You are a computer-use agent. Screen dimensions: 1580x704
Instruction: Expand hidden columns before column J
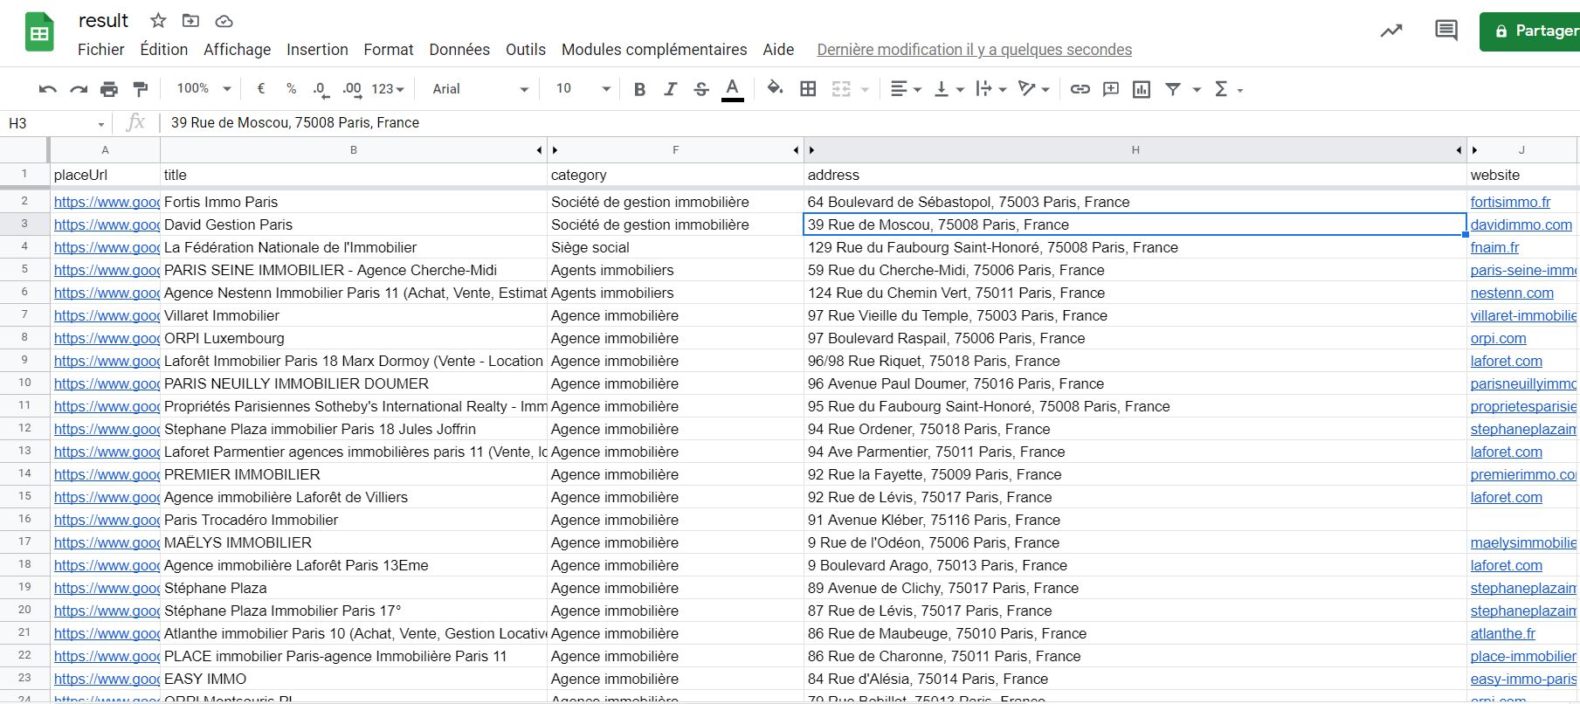click(1474, 150)
